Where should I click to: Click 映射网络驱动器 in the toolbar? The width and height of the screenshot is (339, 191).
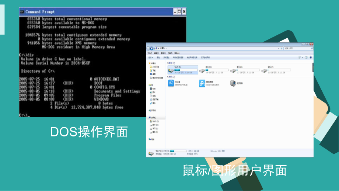click(192, 58)
